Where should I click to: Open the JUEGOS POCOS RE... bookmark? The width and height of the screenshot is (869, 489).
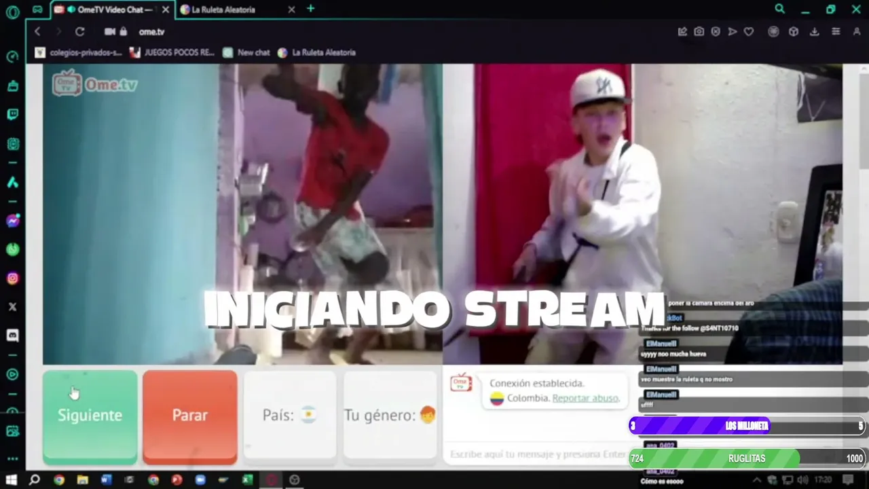[172, 52]
